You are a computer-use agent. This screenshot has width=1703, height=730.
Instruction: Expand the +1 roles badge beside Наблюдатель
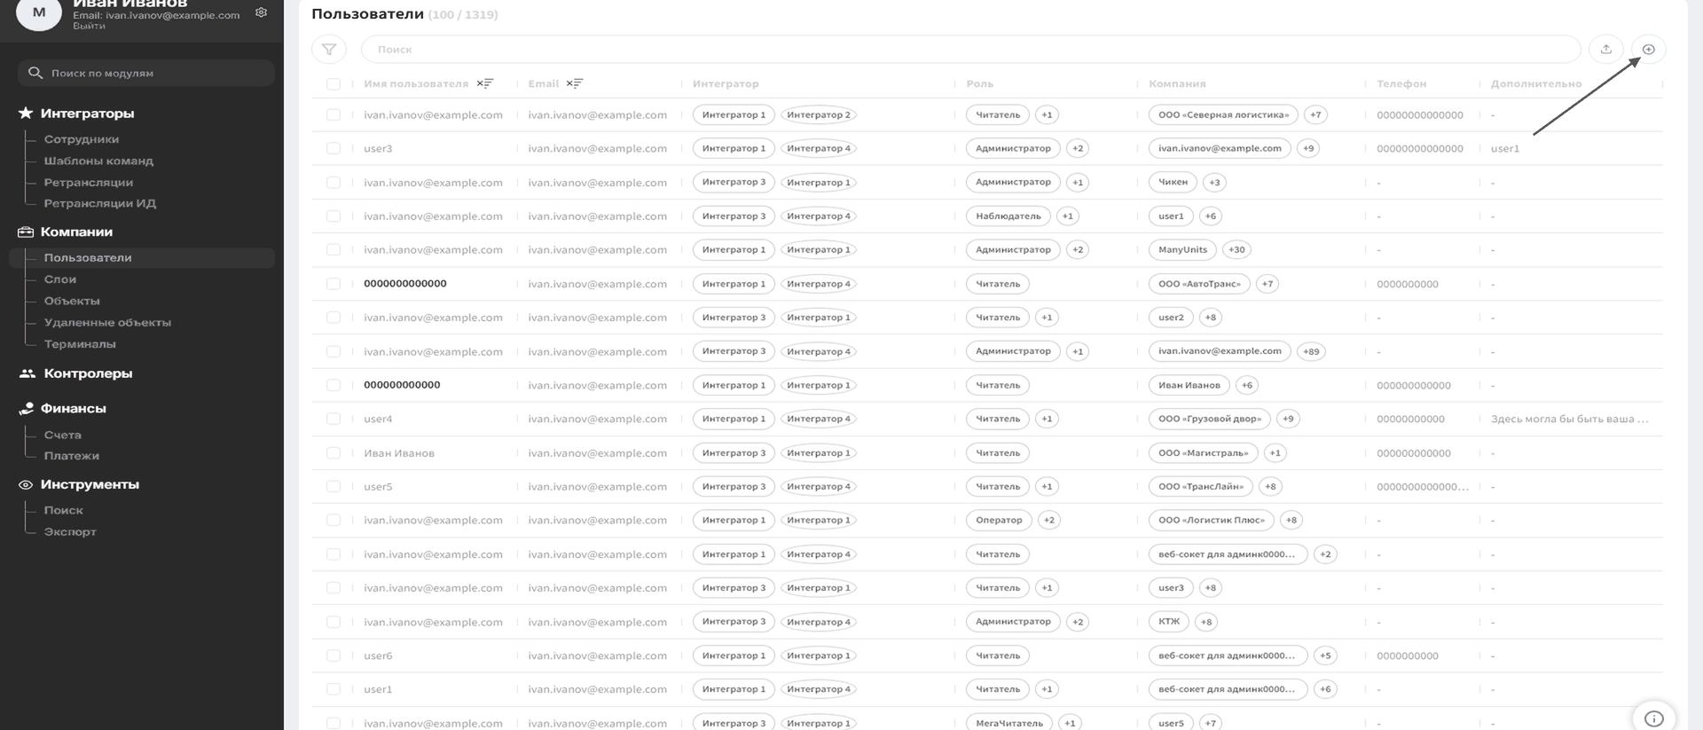(x=1068, y=216)
